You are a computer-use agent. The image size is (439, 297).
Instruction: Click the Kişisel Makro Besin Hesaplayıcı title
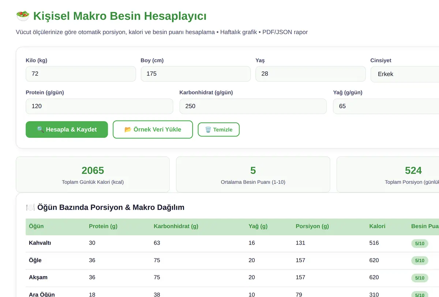click(120, 16)
